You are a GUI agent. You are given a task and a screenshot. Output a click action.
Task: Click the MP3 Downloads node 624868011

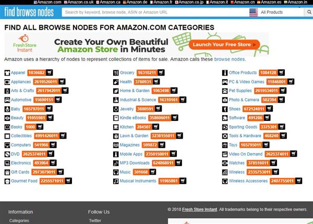pos(163,163)
